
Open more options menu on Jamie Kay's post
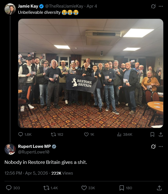click(161, 6)
